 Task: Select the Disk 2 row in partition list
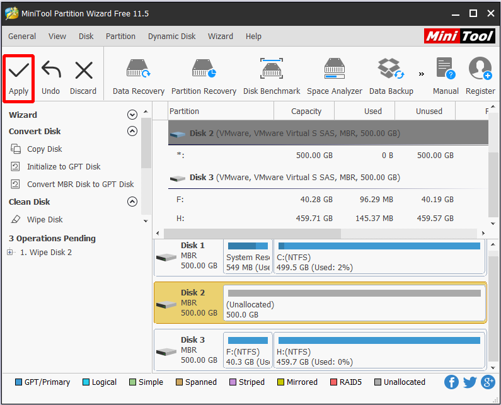click(328, 133)
